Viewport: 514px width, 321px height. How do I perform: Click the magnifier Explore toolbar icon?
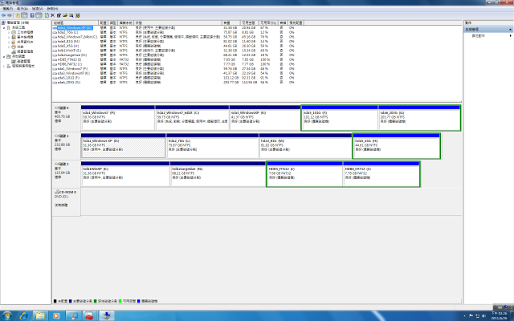click(71, 15)
